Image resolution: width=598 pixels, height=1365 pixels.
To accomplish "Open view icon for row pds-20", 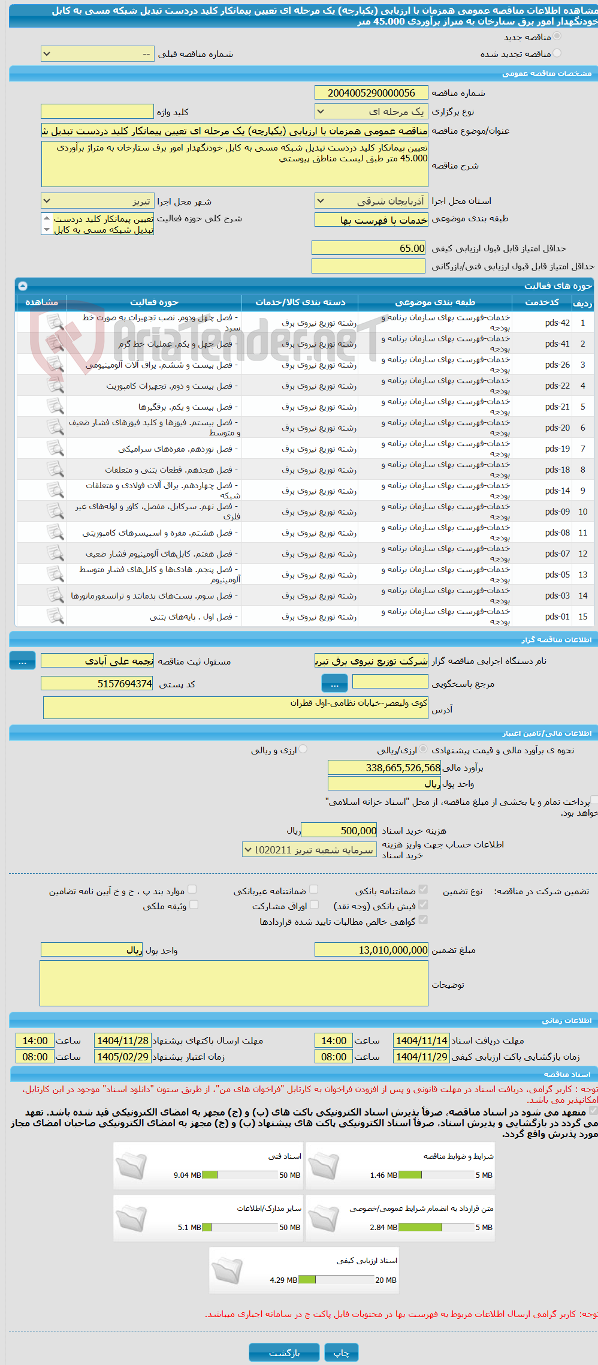I will (x=55, y=428).
